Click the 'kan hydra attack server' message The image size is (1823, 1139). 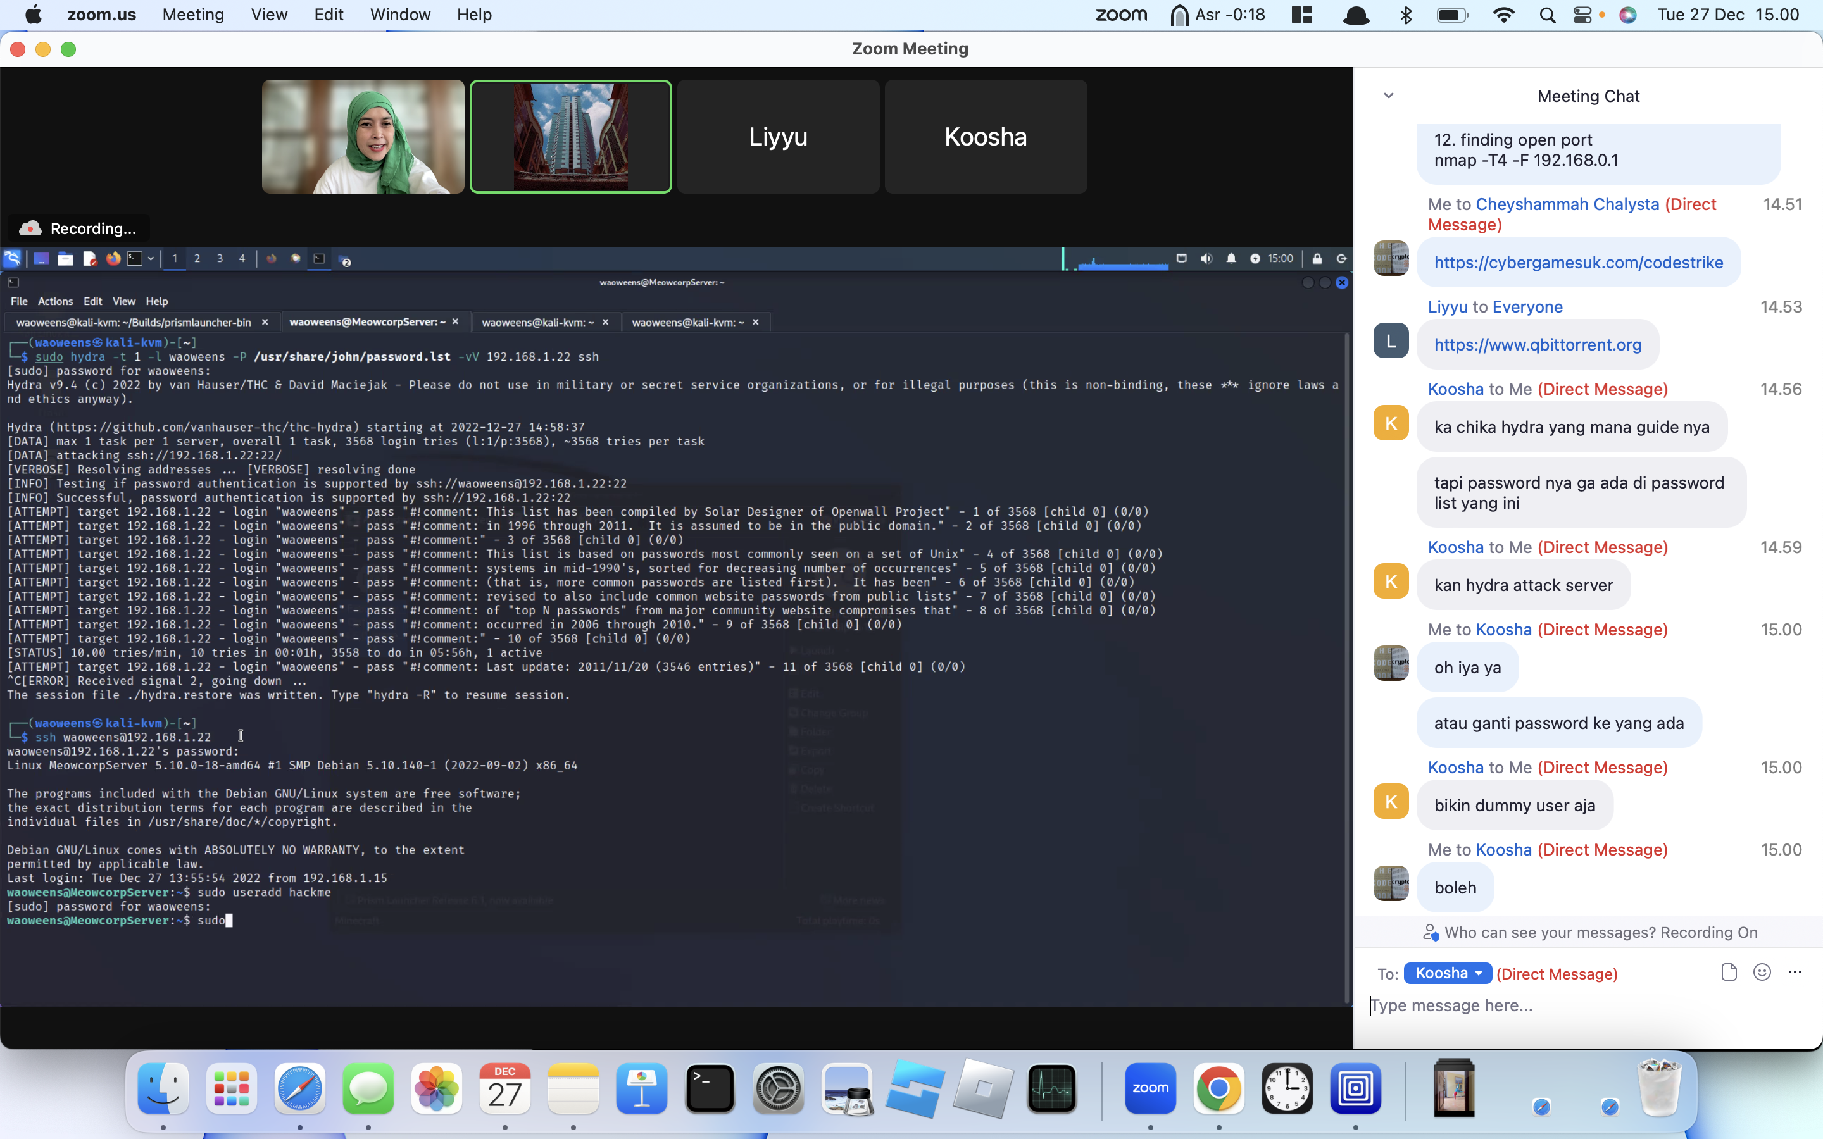click(1523, 585)
